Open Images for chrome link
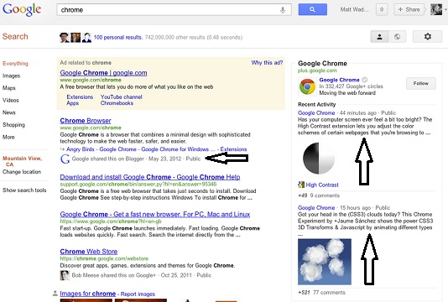 (x=88, y=294)
